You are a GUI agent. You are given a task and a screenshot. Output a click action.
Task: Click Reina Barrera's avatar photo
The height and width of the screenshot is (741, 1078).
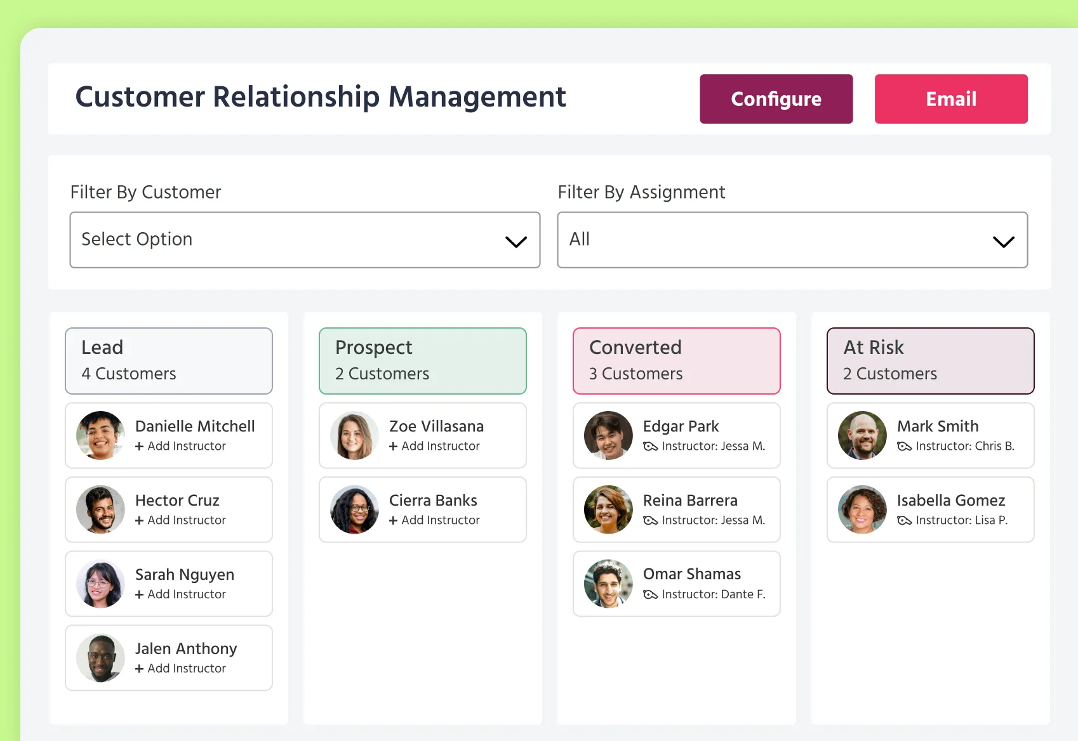[x=608, y=509]
